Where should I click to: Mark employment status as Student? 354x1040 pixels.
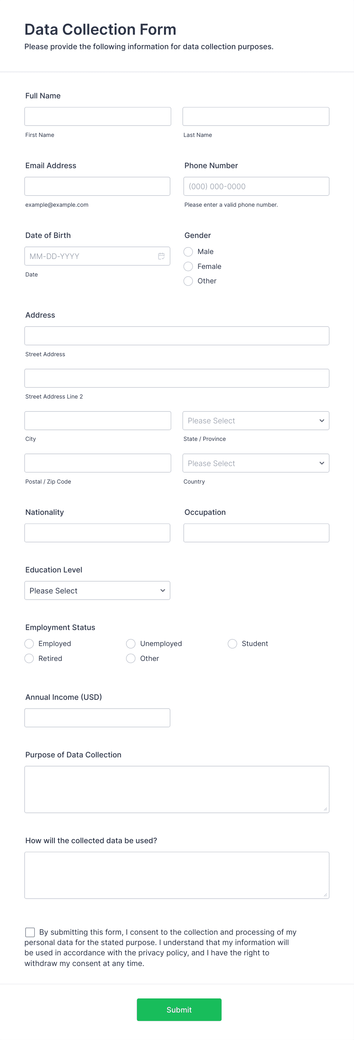pyautogui.click(x=232, y=643)
